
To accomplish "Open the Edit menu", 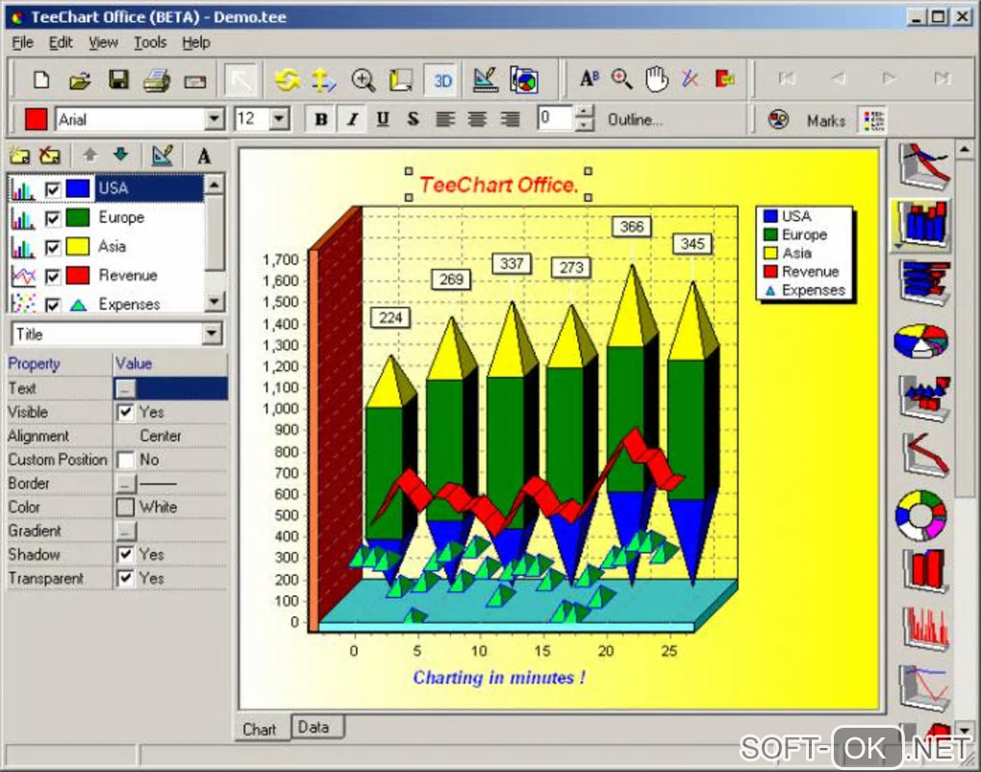I will tap(61, 42).
